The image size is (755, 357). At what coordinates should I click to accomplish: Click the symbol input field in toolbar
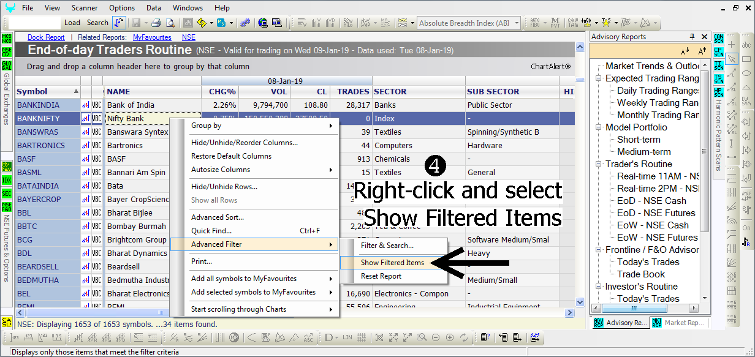[x=35, y=23]
